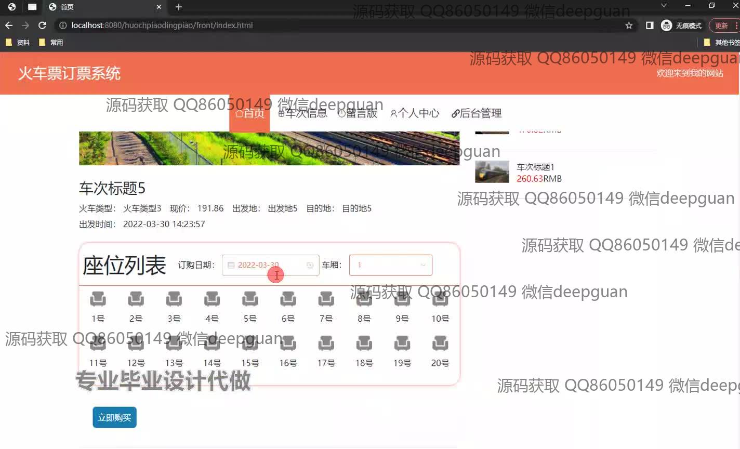
Task: Expand the 车厢 carriage dropdown
Action: 391,265
